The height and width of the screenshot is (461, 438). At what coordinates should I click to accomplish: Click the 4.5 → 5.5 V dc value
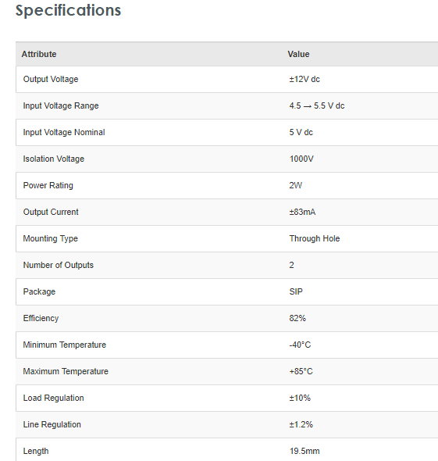pyautogui.click(x=317, y=105)
